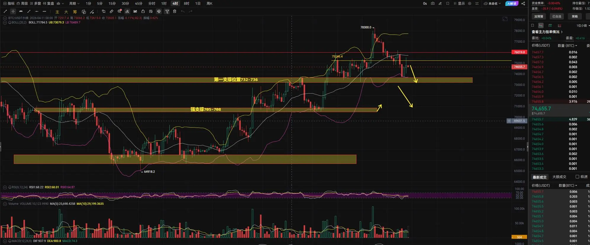
Task: Click the 策略 strategy button
Action: click(x=575, y=17)
